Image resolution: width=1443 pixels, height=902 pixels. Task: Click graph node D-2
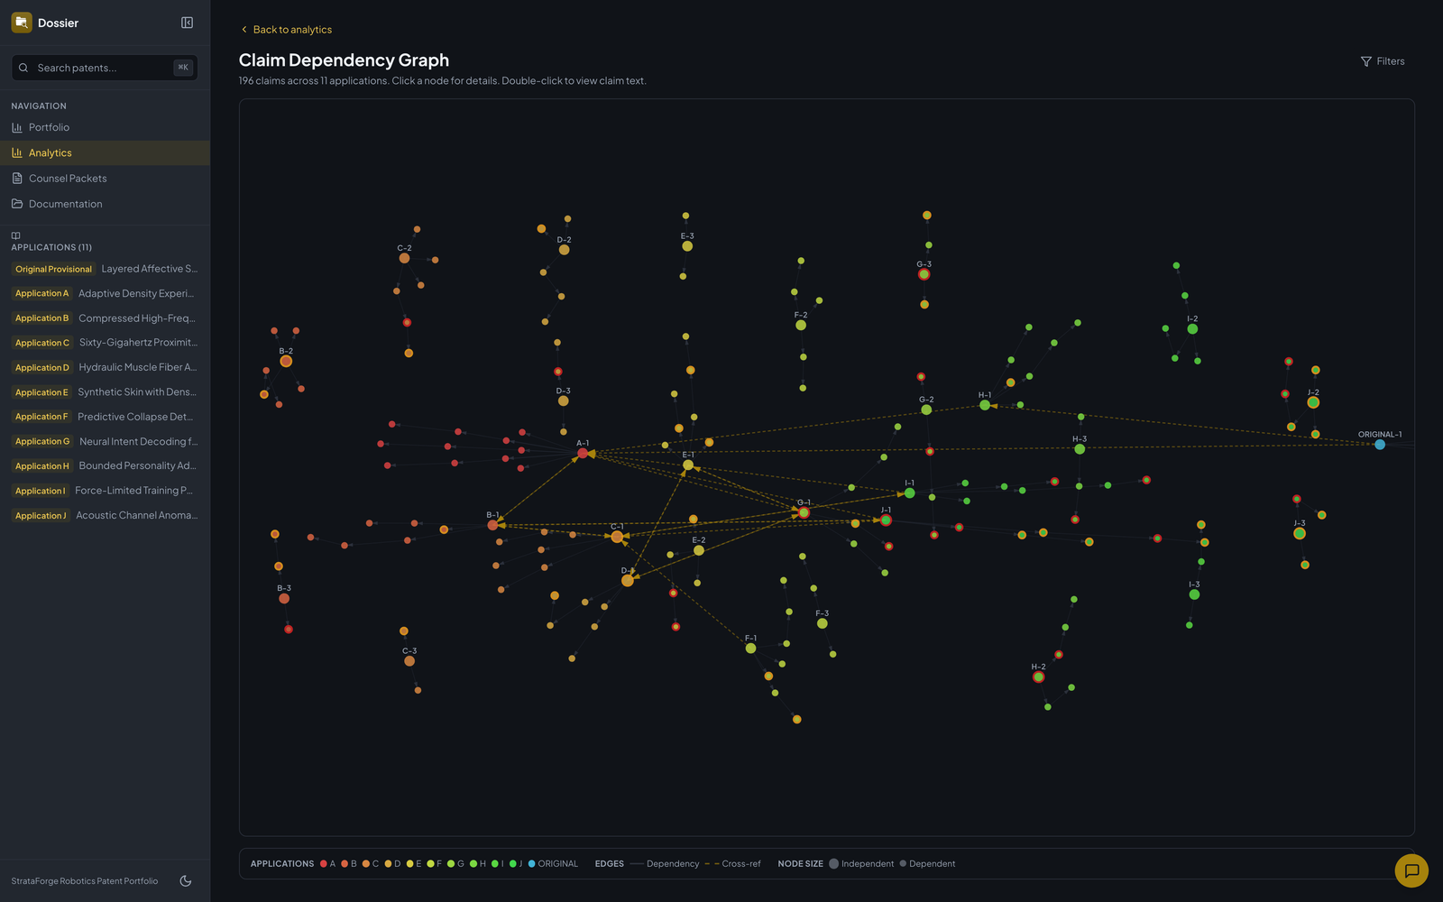(564, 250)
